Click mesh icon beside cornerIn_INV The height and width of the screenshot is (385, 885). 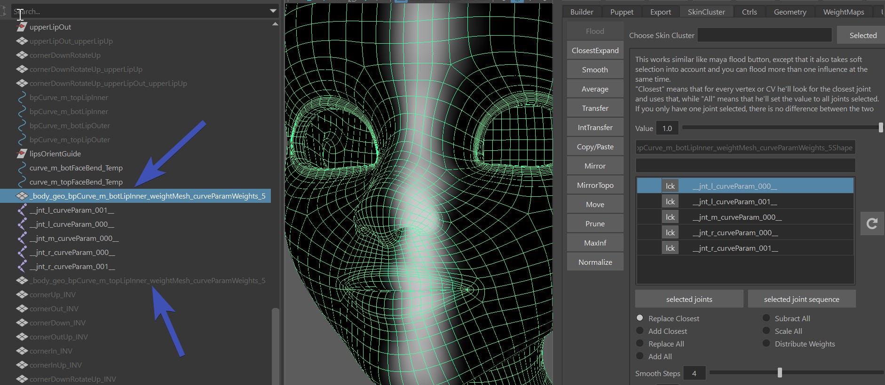pos(22,351)
